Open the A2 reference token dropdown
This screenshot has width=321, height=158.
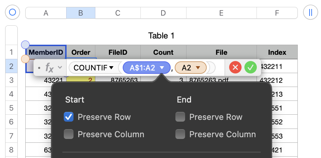[198, 68]
